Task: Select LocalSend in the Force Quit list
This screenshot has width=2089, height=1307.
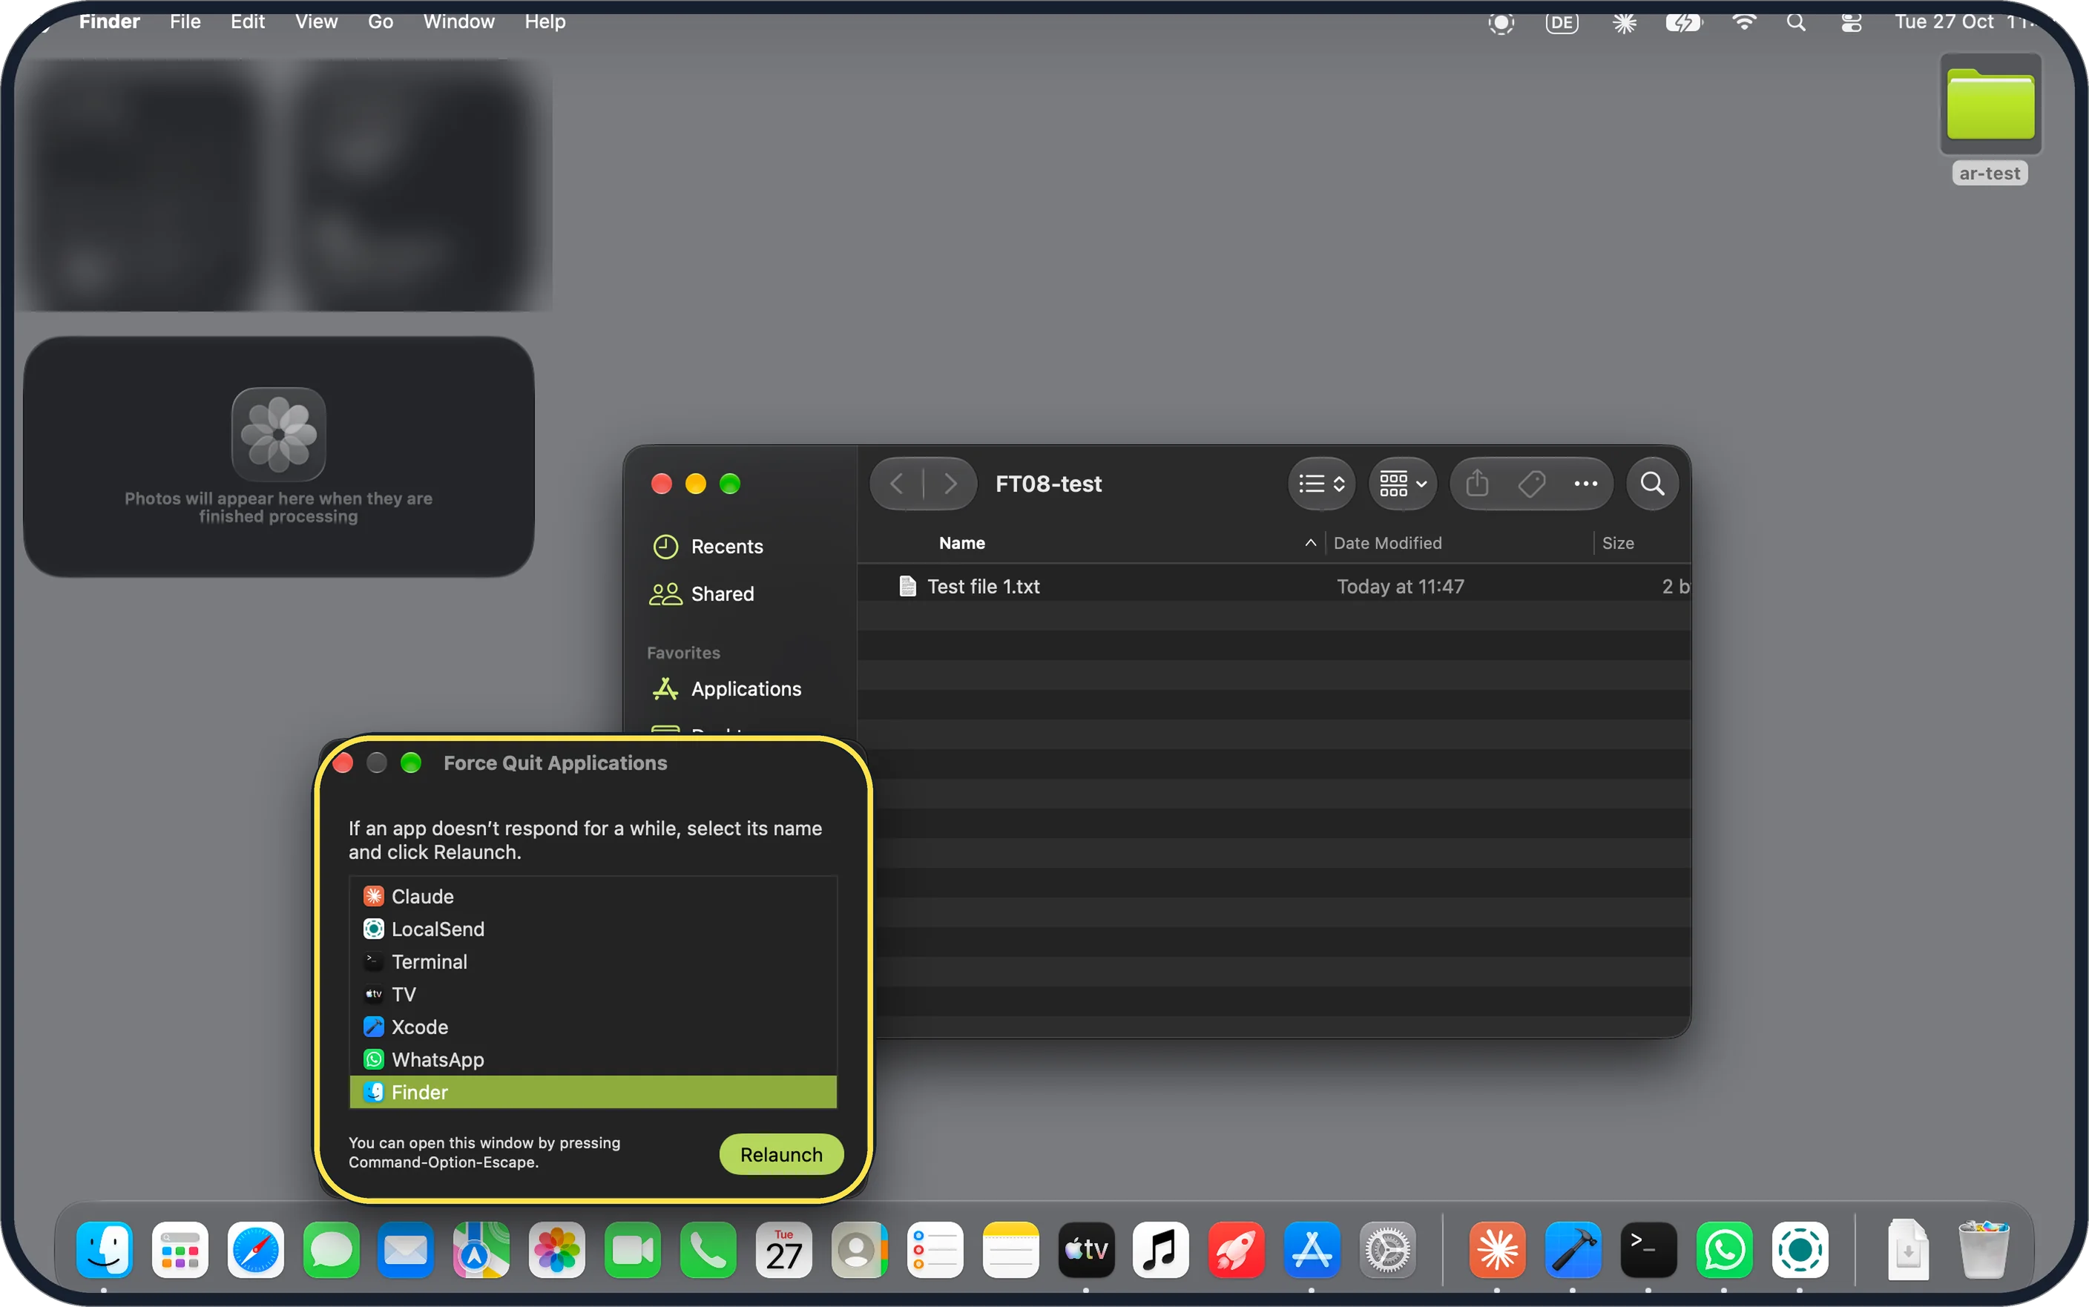Action: coord(593,929)
